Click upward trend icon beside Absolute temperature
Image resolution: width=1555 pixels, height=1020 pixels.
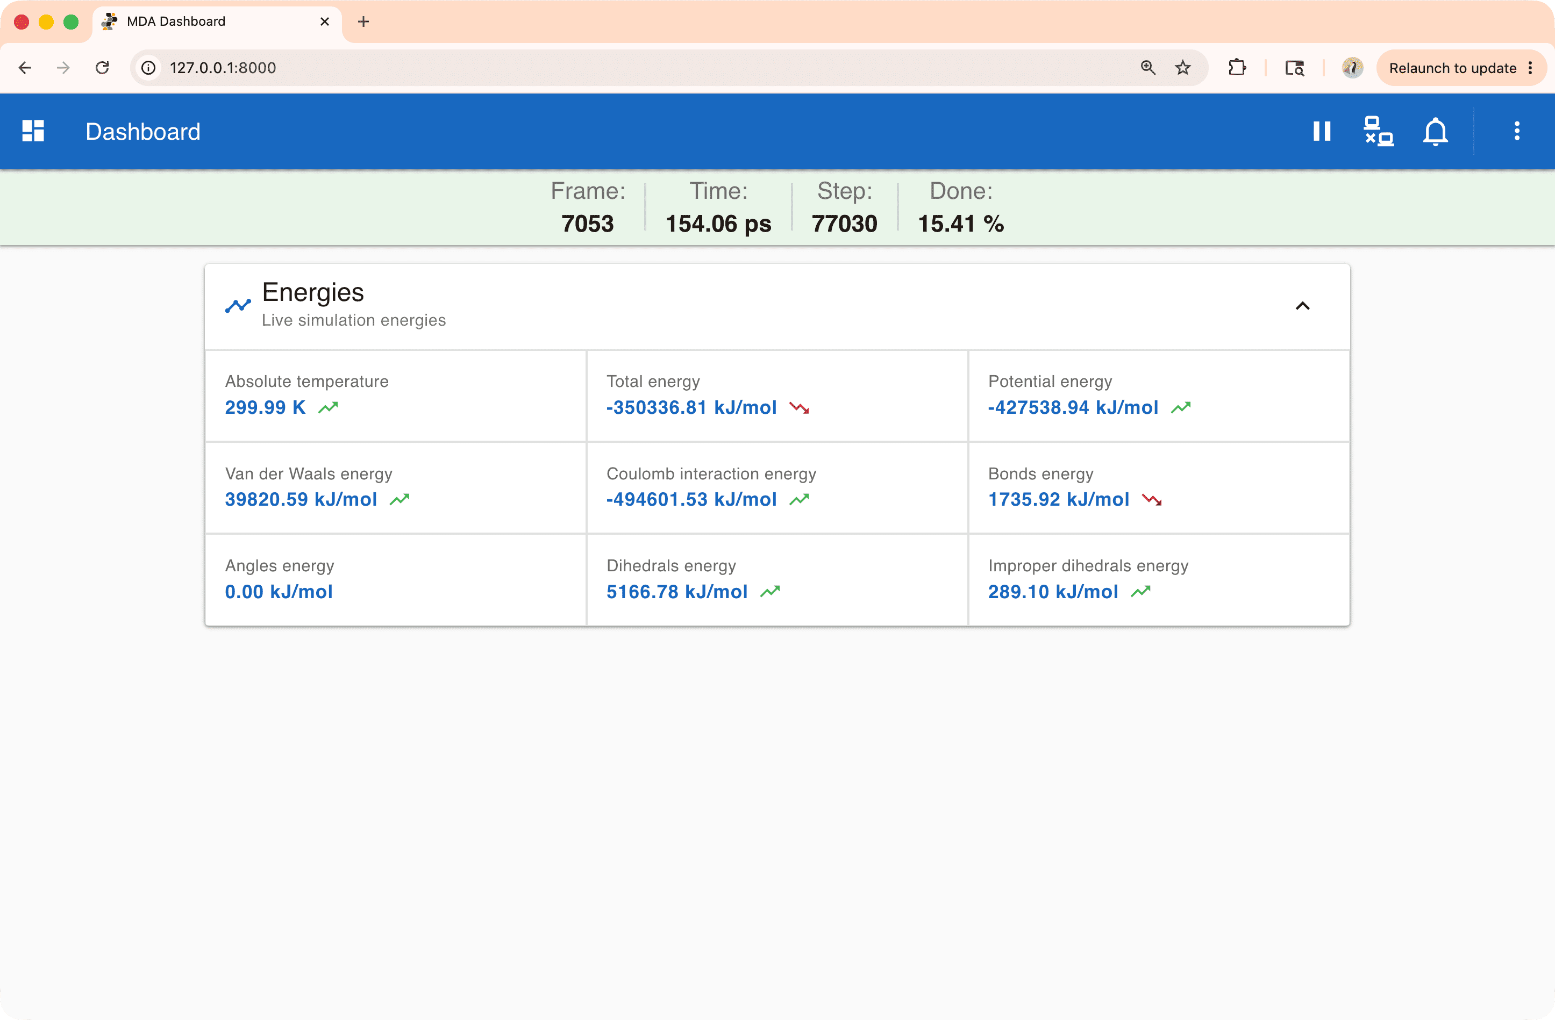tap(328, 407)
